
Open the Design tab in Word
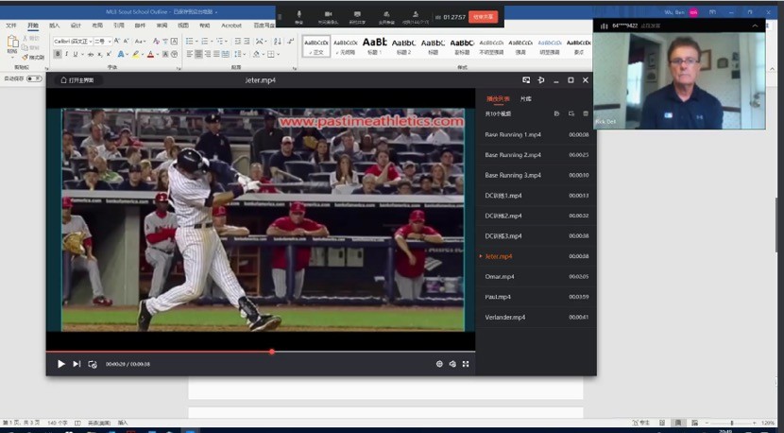76,25
